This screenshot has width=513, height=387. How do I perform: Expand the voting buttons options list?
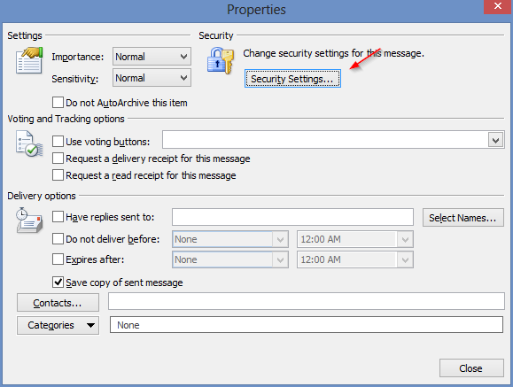point(495,141)
